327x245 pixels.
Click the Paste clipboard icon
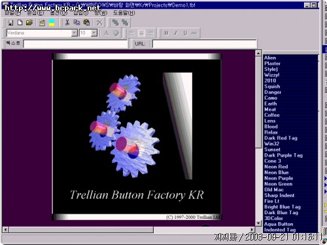86,22
